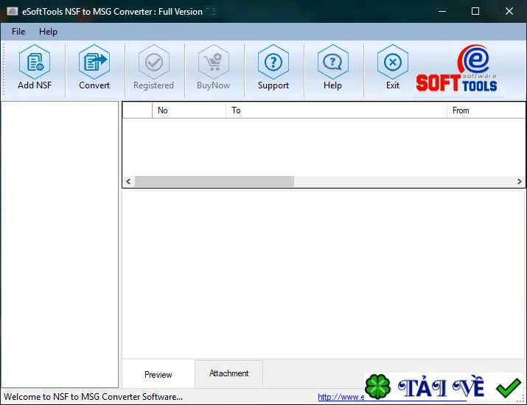Click the Add NSF toolbar icon
This screenshot has height=405, width=527.
click(35, 62)
